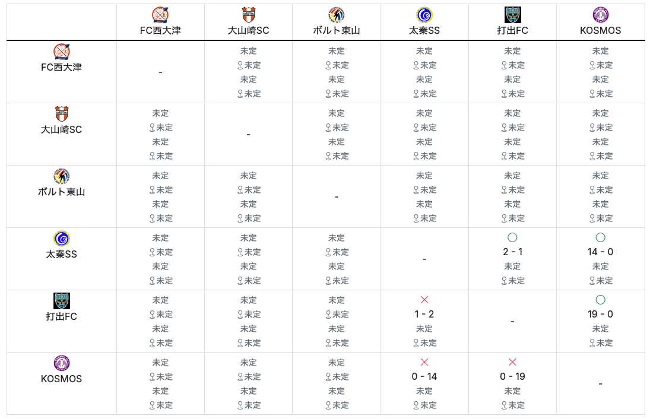Click 大山崎SC logo in the left column
Viewport: 650px width, 419px height.
(x=61, y=114)
